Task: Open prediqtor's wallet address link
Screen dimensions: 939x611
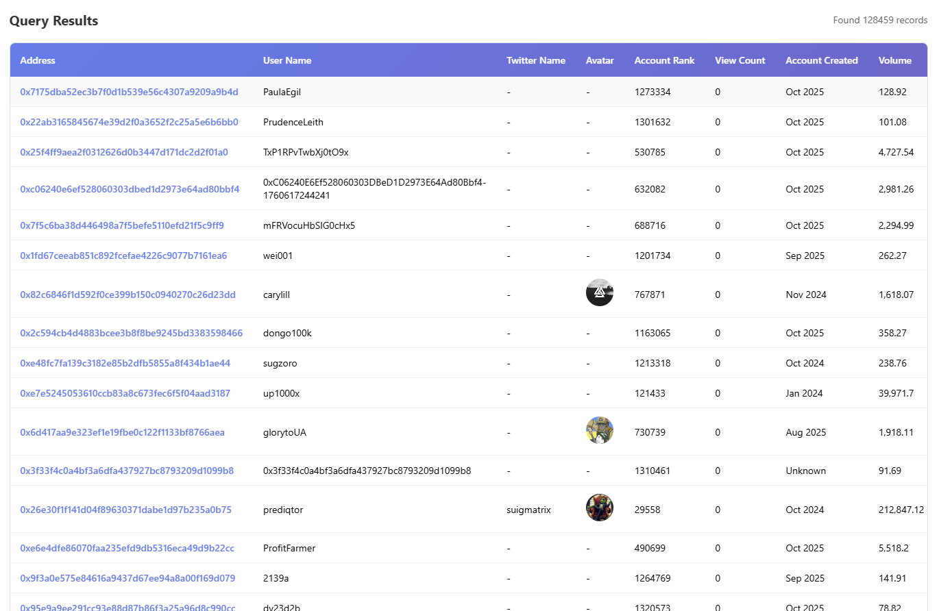Action: (x=127, y=510)
